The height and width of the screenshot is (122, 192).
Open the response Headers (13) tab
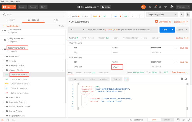click(90, 73)
